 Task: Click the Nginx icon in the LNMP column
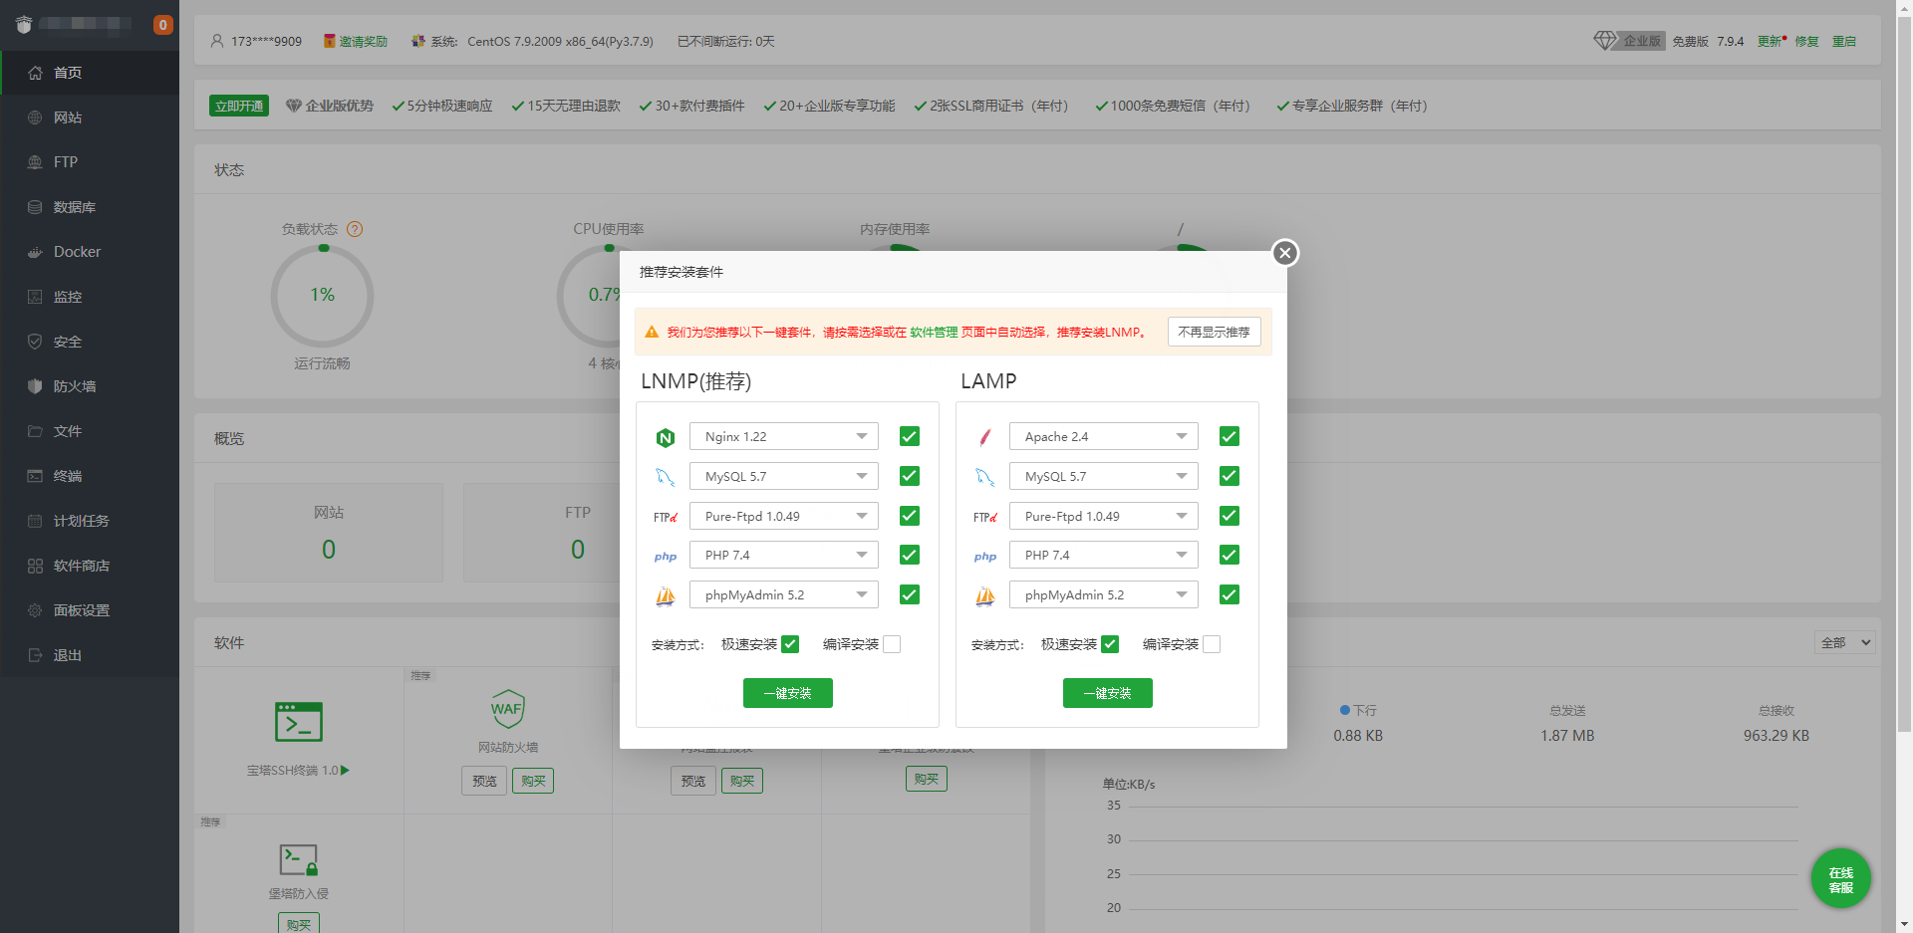click(666, 436)
